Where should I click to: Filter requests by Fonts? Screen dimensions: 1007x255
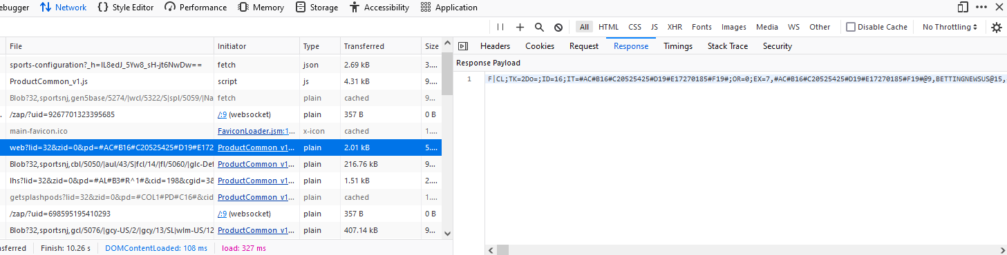[x=702, y=27]
